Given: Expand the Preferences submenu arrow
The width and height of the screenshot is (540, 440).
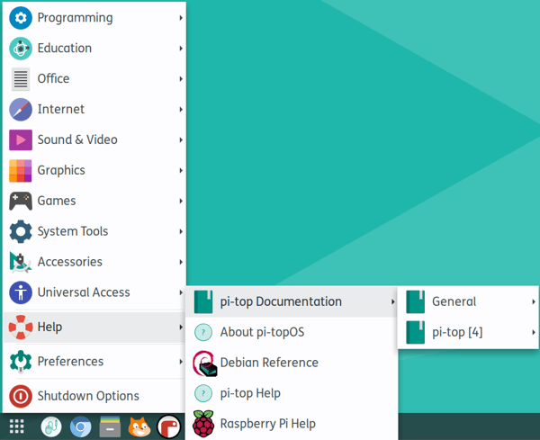Looking at the screenshot, I should pyautogui.click(x=181, y=362).
